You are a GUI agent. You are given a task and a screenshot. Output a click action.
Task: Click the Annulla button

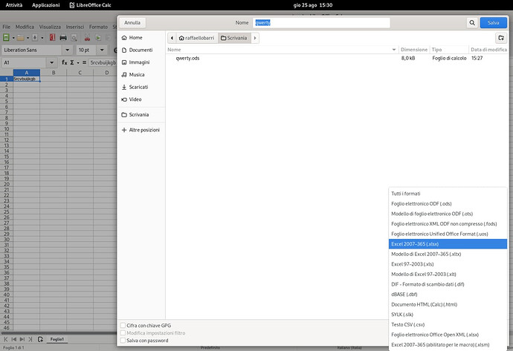coord(132,22)
